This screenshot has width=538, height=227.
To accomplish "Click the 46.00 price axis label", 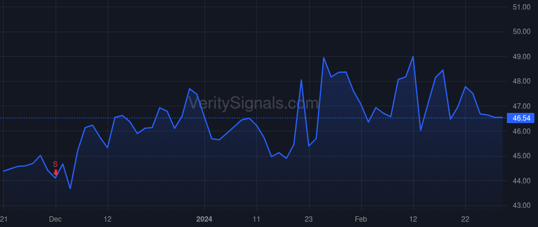I will (521, 131).
